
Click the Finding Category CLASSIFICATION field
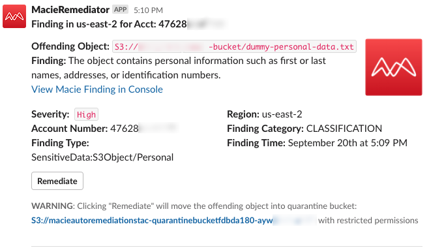304,129
